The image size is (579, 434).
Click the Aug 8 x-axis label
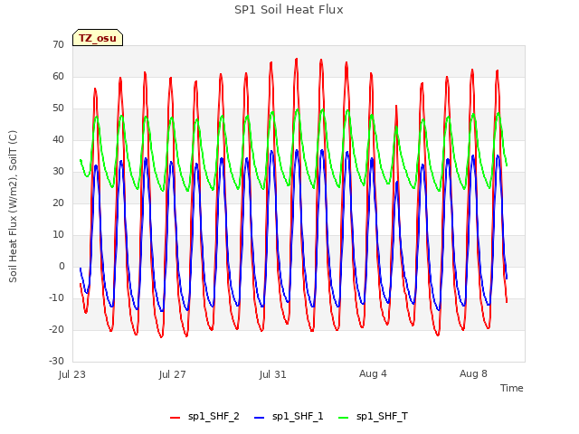tap(473, 373)
